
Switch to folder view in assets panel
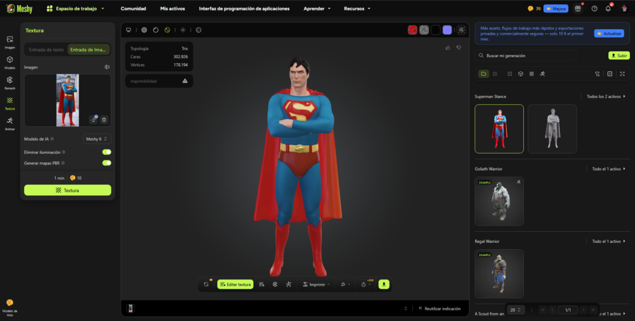pyautogui.click(x=484, y=74)
